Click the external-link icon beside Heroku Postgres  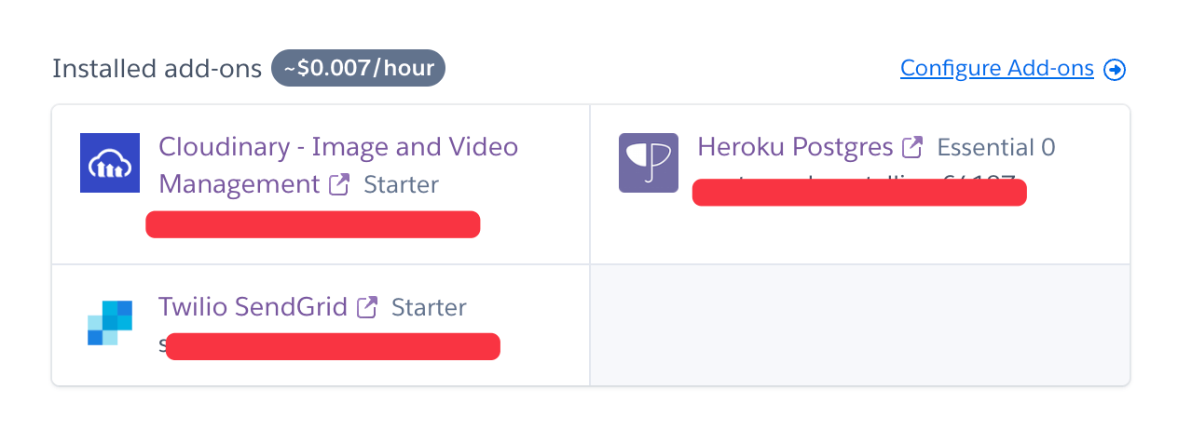click(x=912, y=147)
